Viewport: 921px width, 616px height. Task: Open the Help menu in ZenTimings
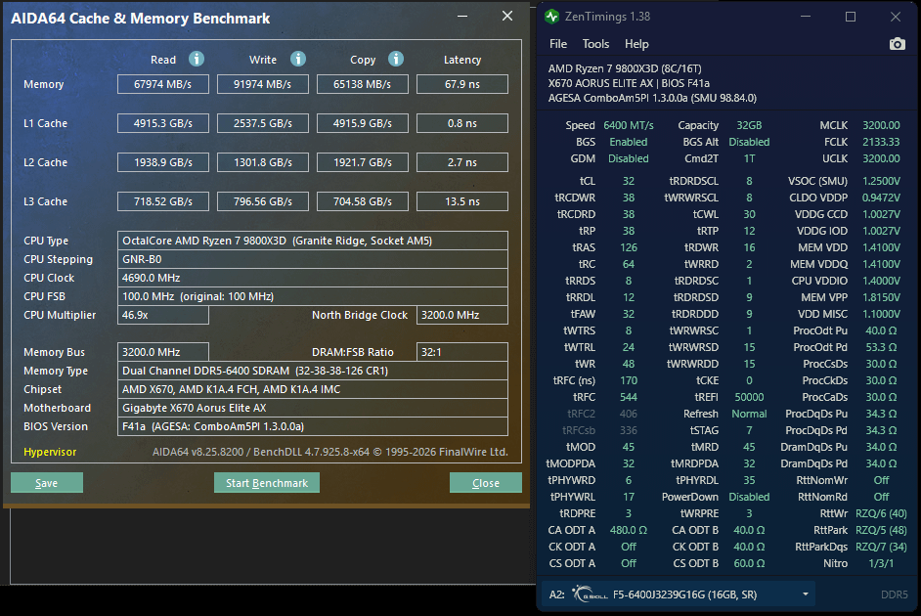pyautogui.click(x=636, y=44)
